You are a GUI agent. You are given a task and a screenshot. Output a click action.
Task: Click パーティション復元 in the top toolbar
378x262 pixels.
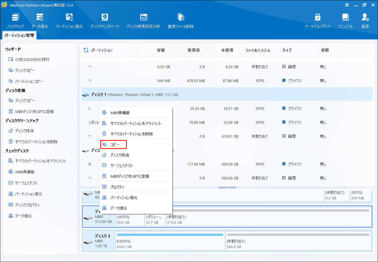69,21
